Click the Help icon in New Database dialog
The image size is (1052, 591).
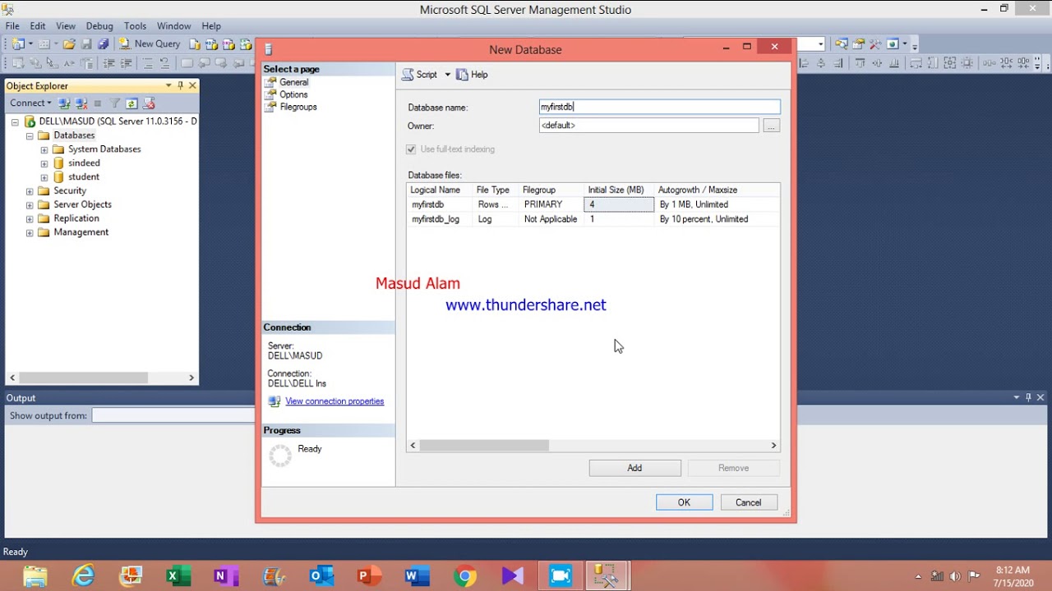[x=462, y=75]
